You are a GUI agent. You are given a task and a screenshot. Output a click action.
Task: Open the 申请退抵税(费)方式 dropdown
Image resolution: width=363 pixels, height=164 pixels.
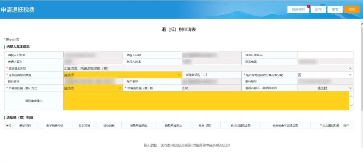[x=93, y=88]
